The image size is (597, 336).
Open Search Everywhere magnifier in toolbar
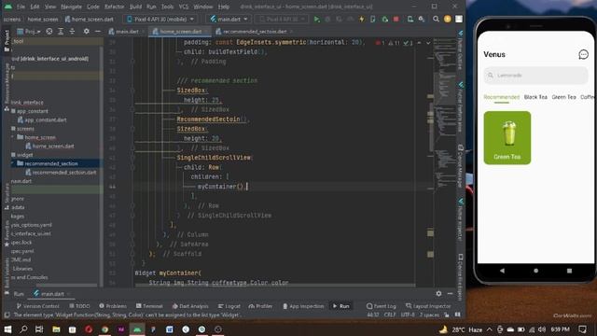[x=436, y=19]
